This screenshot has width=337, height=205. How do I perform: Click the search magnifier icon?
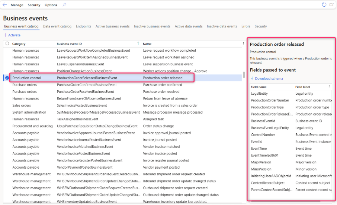(x=65, y=5)
